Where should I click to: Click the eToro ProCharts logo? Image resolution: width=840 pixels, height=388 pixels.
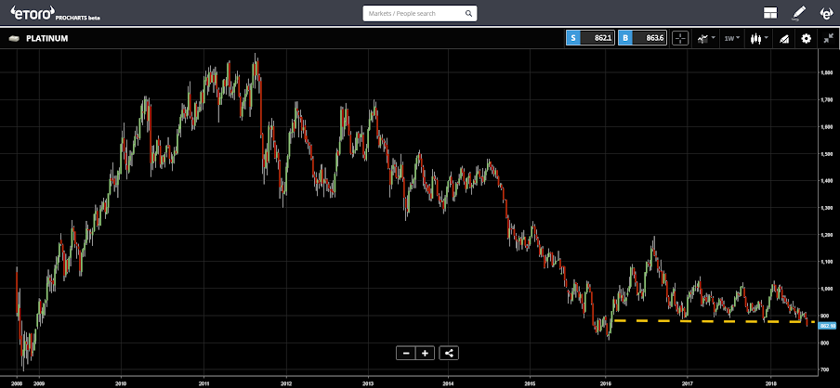point(55,13)
